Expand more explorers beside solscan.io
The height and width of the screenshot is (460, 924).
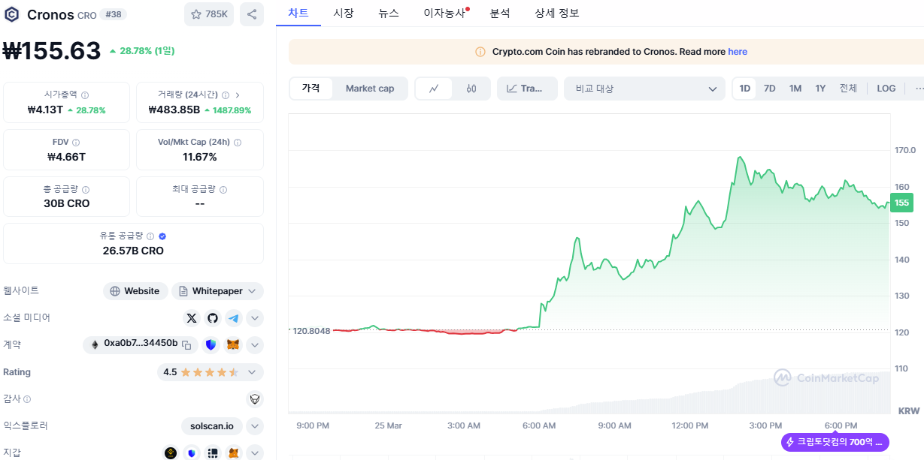click(x=255, y=426)
